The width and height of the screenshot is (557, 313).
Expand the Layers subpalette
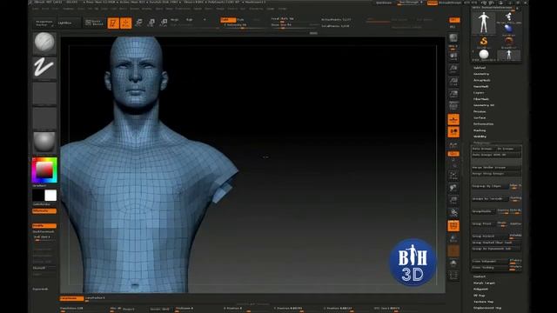(x=479, y=93)
